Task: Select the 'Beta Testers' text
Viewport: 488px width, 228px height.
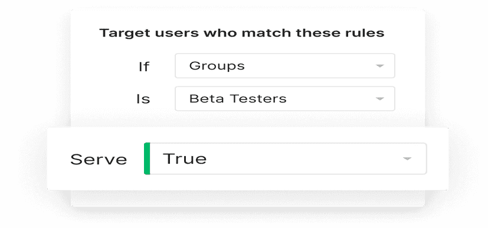Action: click(238, 99)
